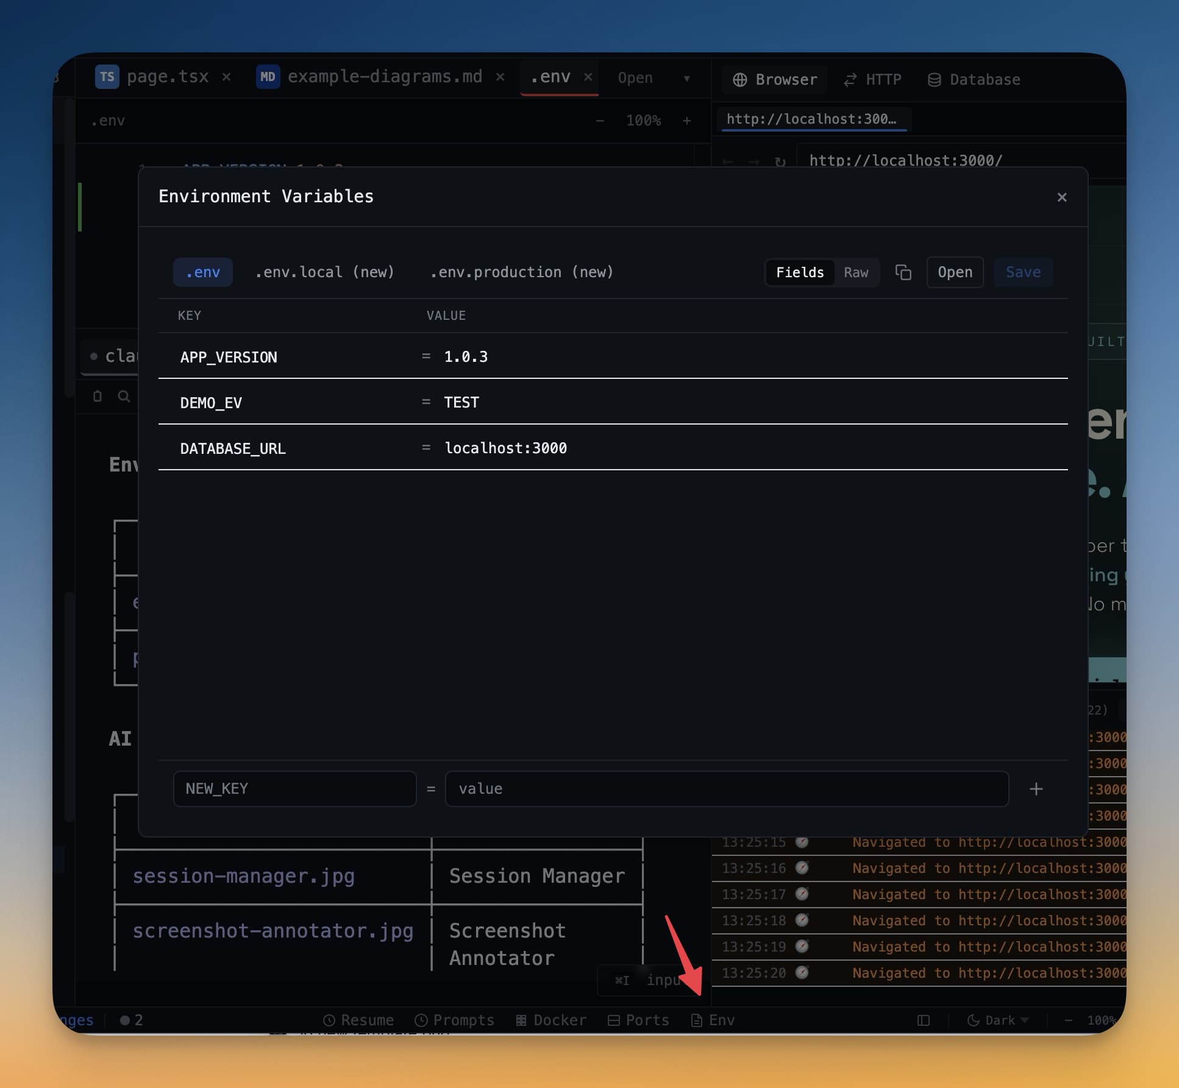Copy variables using the copy icon
This screenshot has height=1088, width=1179.
pos(903,272)
